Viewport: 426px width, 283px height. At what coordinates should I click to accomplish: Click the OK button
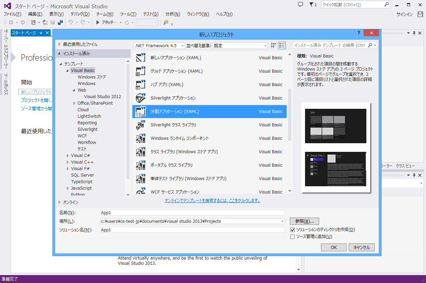tap(334, 247)
